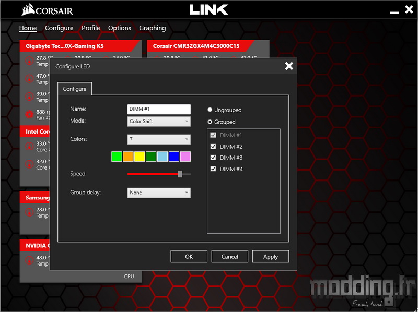Viewport: 418px width, 312px height.
Task: Click the thermometer icon beside Samsung's 28.0 temperature
Action: point(29,212)
